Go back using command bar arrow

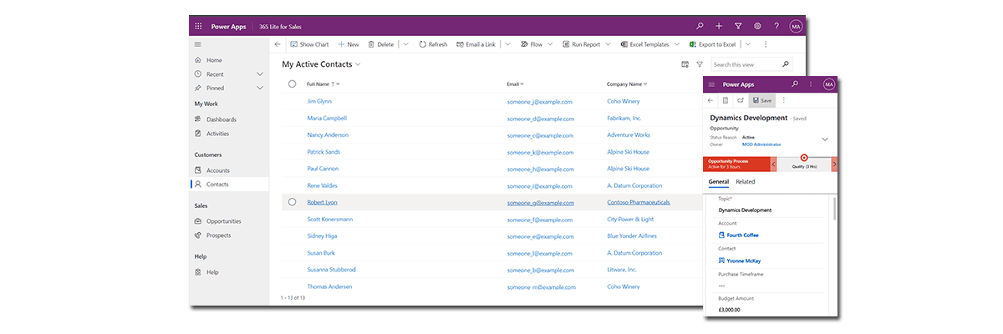(277, 44)
